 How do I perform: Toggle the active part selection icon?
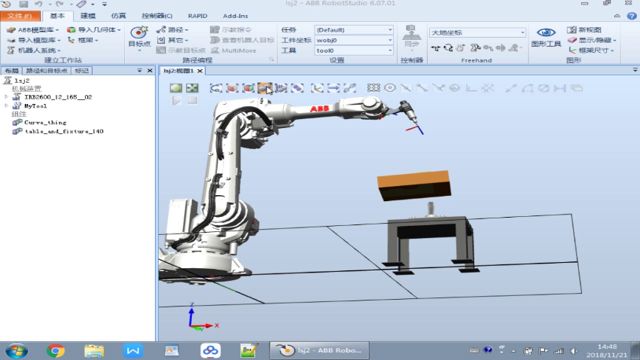[264, 88]
